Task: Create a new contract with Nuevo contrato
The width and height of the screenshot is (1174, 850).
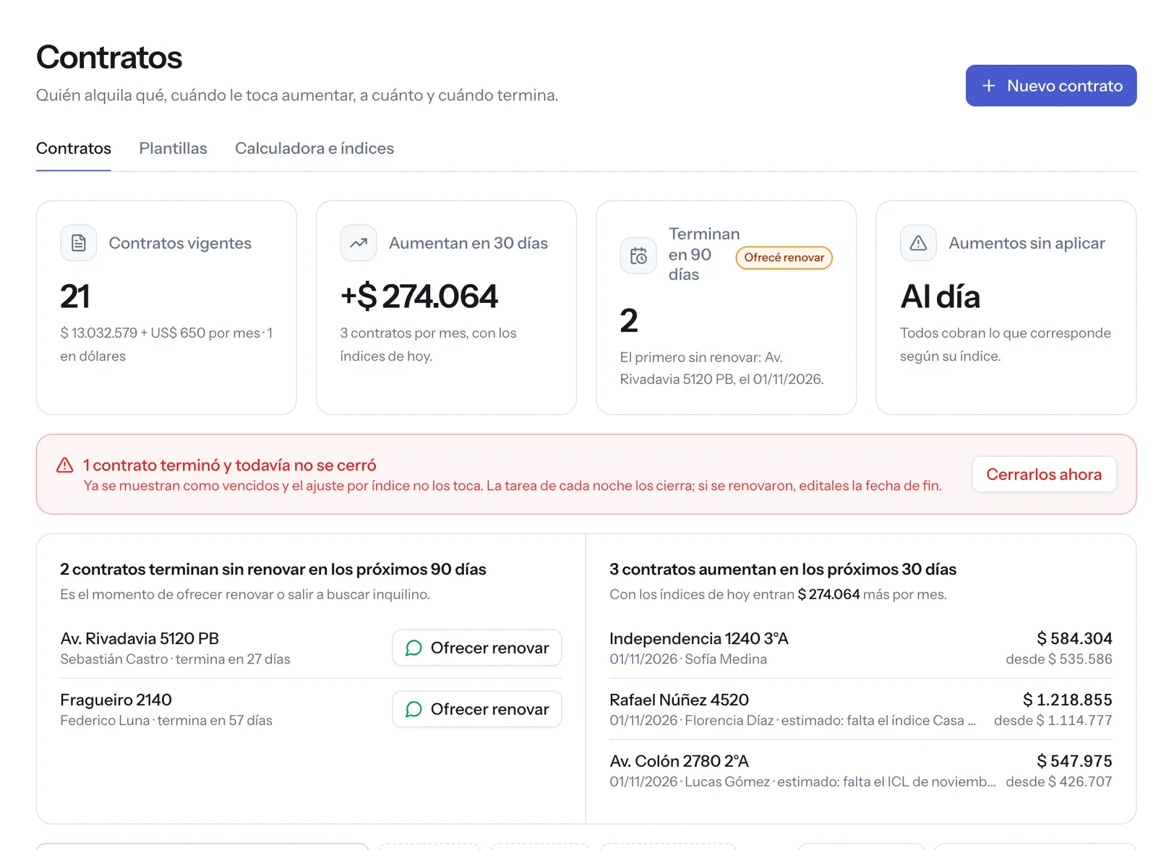Action: 1051,85
